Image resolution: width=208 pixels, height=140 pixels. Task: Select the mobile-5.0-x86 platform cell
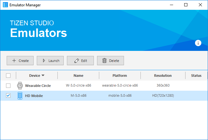[120, 96]
